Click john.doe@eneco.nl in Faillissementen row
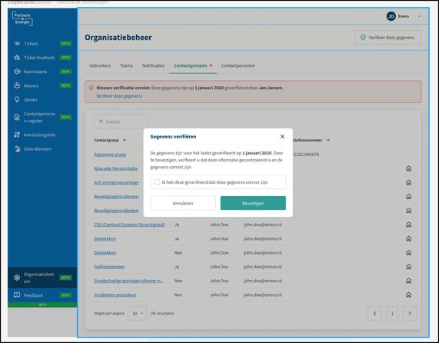439x343 pixels. click(x=263, y=267)
